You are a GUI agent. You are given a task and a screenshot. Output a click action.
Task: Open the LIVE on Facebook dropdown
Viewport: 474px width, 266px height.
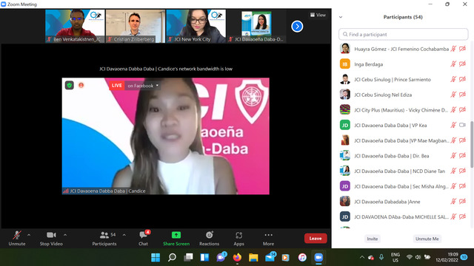click(143, 86)
